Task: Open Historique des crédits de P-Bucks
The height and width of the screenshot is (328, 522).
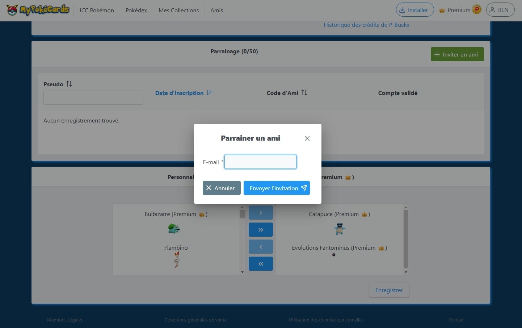Action: 366,25
